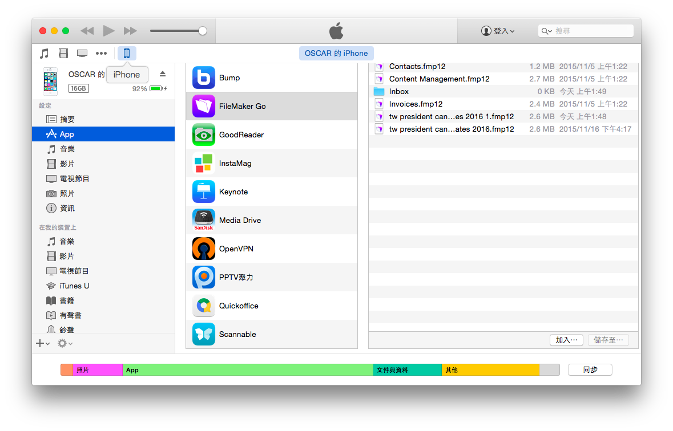Play the current track
673x431 pixels.
point(108,31)
